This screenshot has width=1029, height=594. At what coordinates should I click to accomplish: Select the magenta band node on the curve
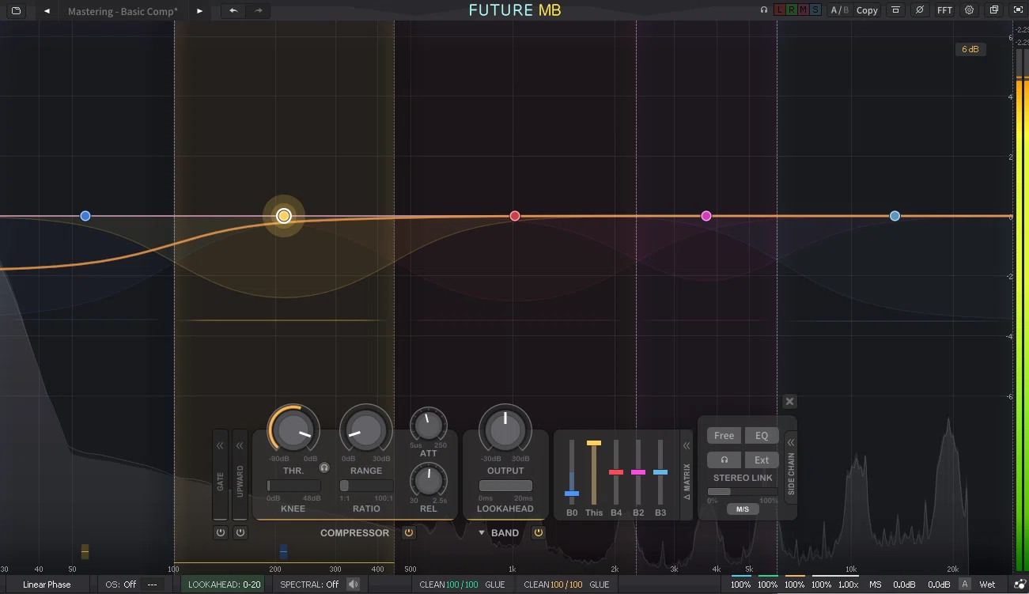706,216
